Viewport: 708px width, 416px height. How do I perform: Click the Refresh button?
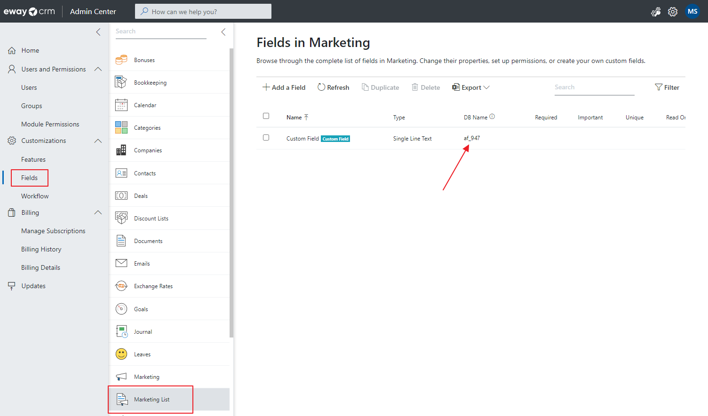click(x=334, y=87)
